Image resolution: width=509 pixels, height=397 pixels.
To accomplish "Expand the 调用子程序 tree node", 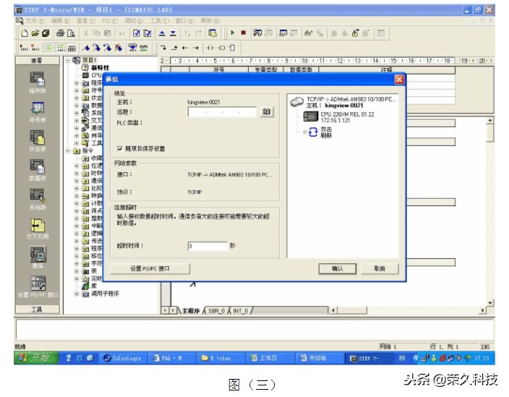I will (77, 294).
